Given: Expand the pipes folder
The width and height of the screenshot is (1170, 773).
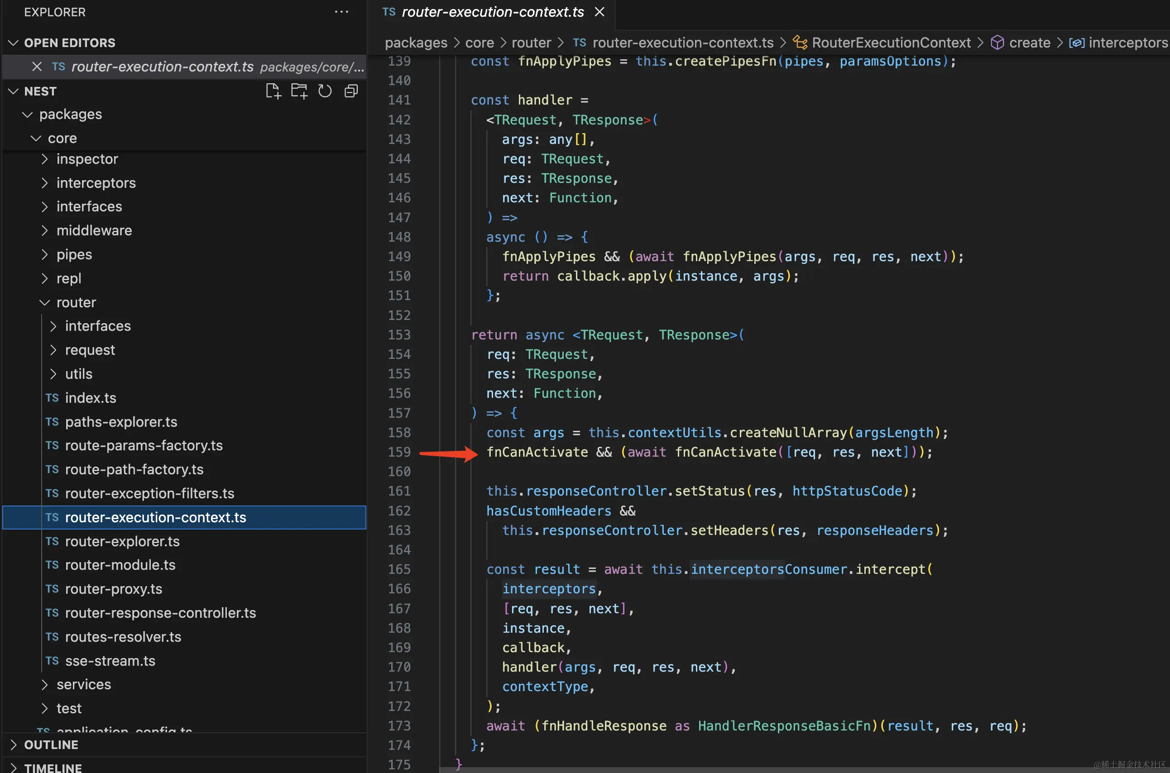Looking at the screenshot, I should 45,254.
